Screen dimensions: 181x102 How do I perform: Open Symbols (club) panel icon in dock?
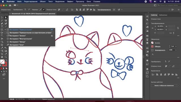coord(147,43)
